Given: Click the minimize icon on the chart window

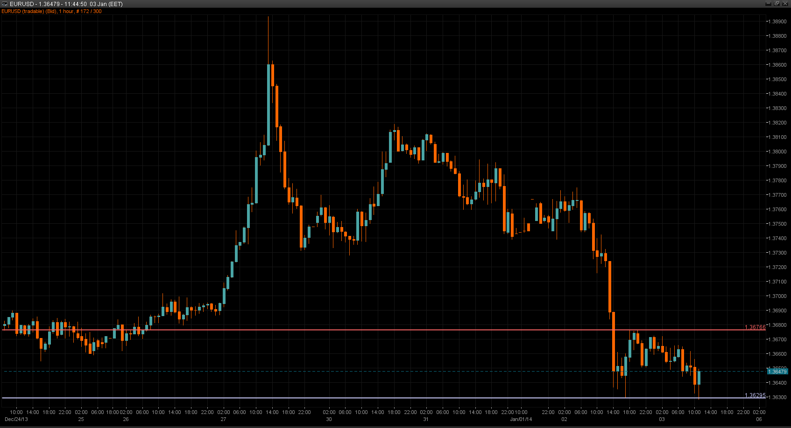Looking at the screenshot, I should click(768, 4).
